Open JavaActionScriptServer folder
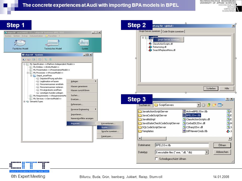The height and width of the screenshot is (181, 242). click(x=153, y=111)
